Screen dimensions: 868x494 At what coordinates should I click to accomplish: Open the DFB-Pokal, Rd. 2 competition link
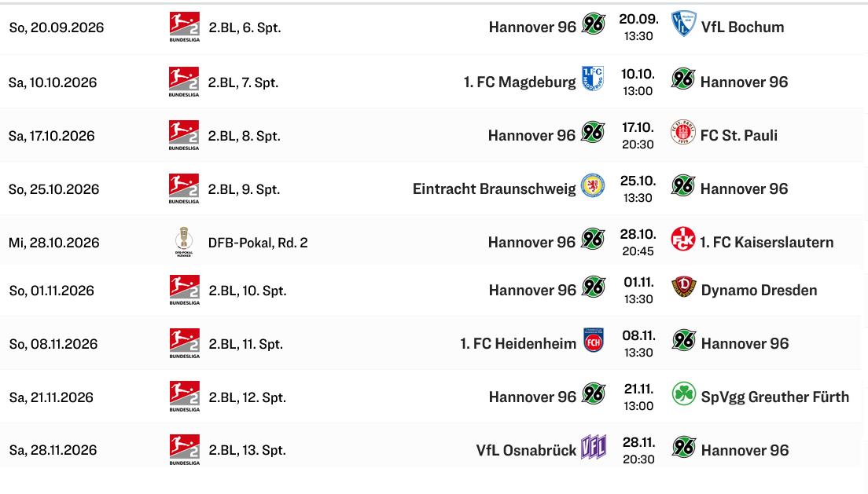[258, 243]
